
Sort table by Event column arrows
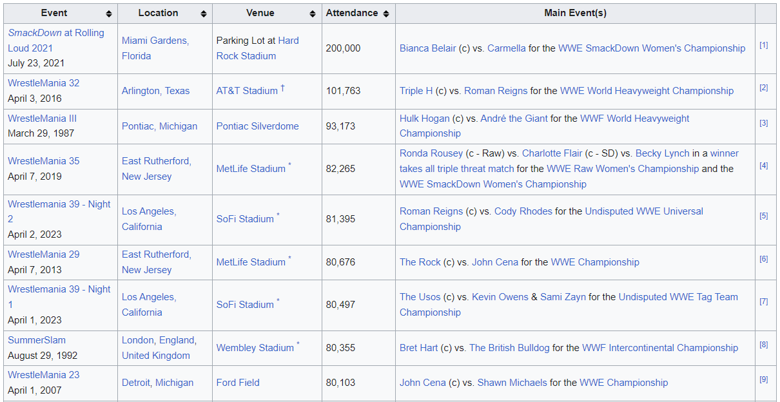tap(109, 14)
